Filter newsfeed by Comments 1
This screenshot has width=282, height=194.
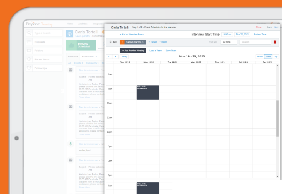coord(92,63)
